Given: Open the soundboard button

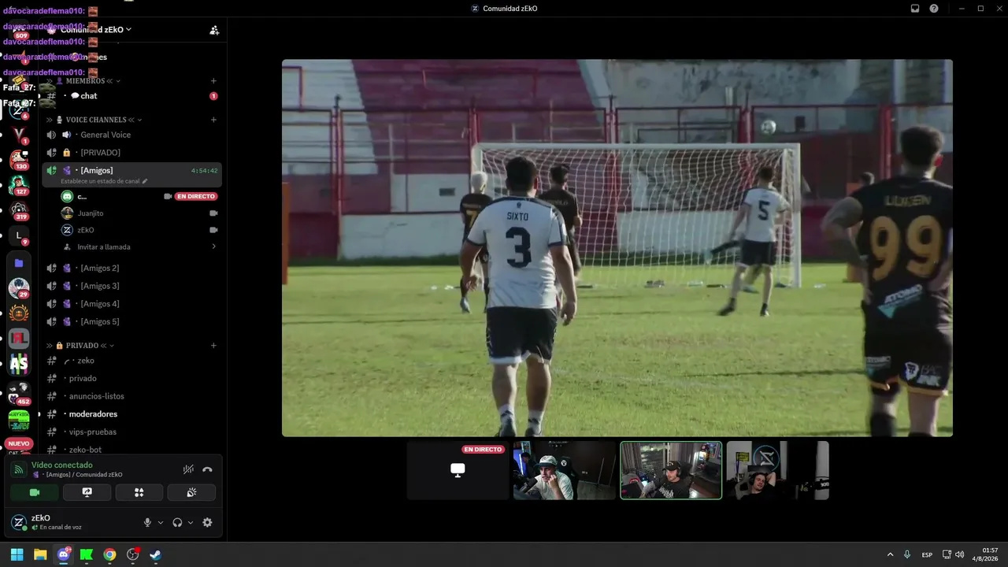Looking at the screenshot, I should tap(191, 492).
